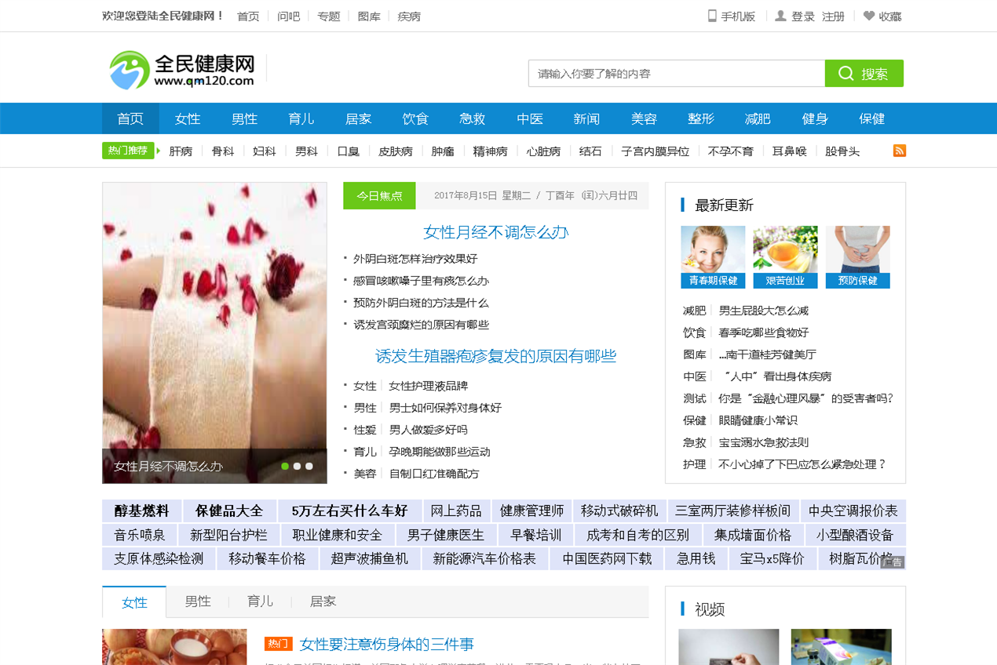The height and width of the screenshot is (665, 997).
Task: Open headline 女性月经不调怎么办
Action: point(495,232)
